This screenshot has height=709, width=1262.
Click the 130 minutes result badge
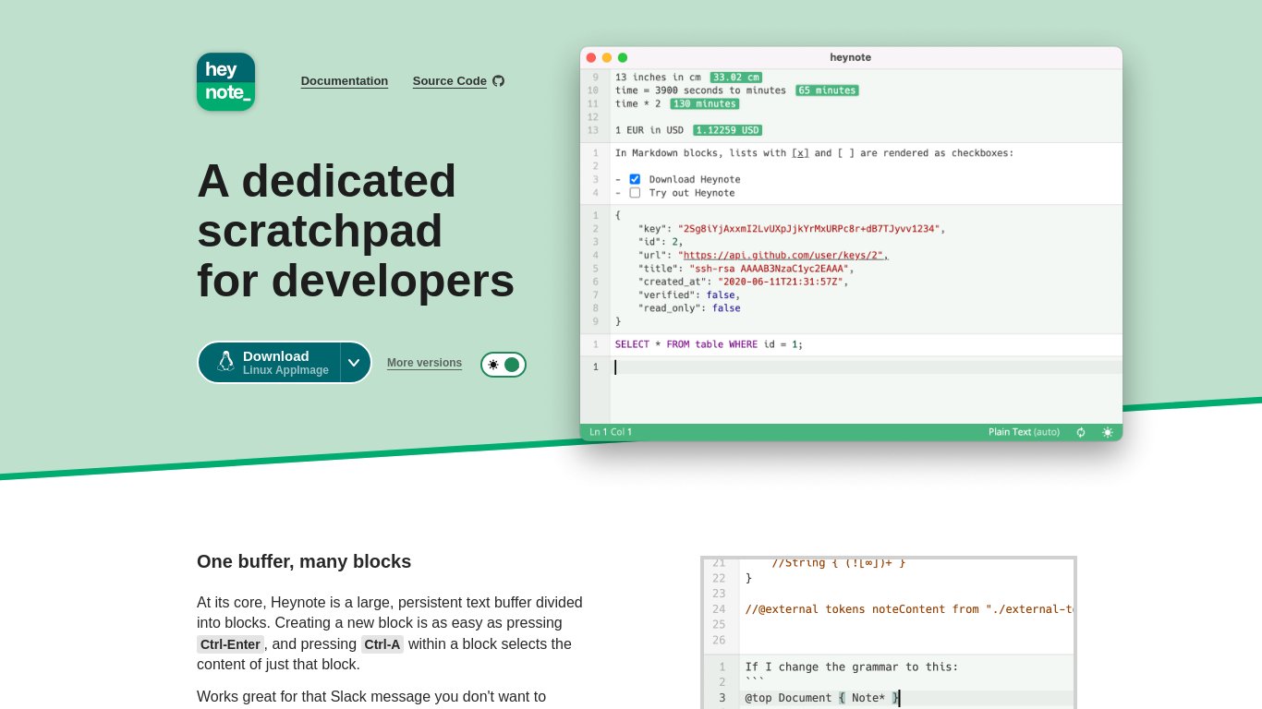[x=704, y=104]
